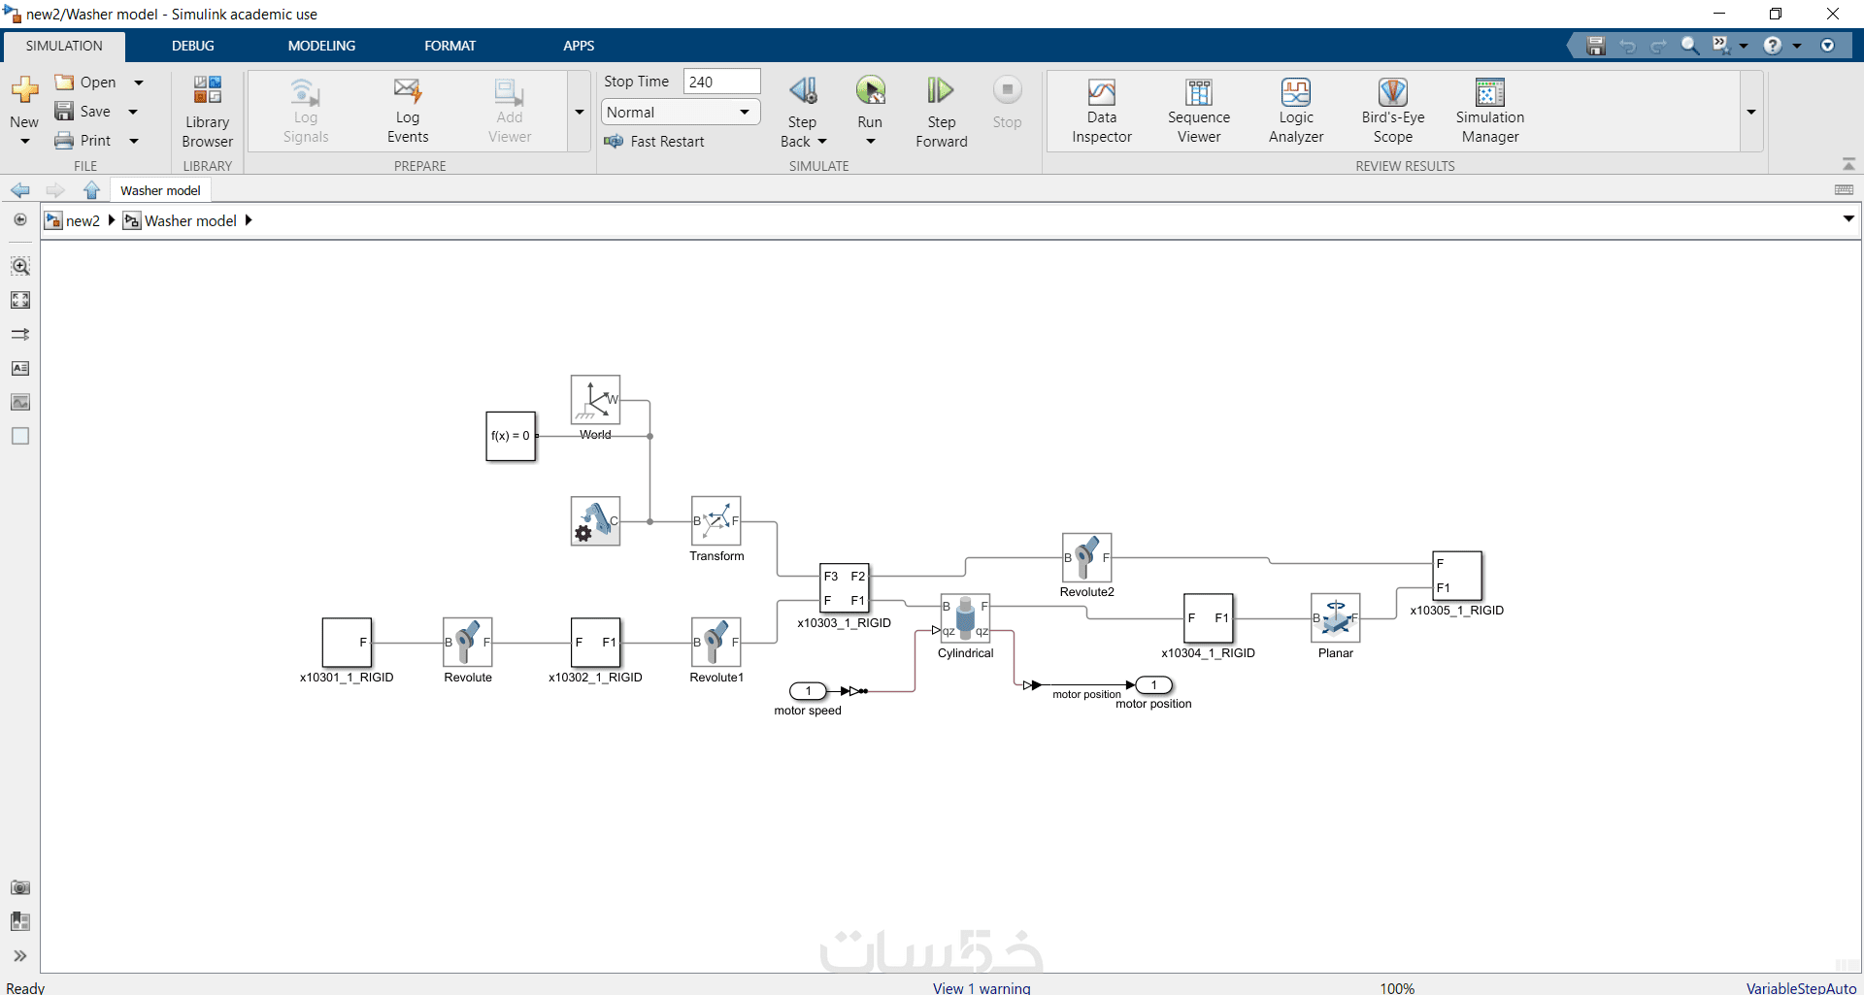Expand the arrow after Washer model breadcrumb

[x=249, y=220]
